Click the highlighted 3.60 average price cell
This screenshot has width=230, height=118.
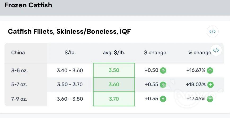(114, 85)
